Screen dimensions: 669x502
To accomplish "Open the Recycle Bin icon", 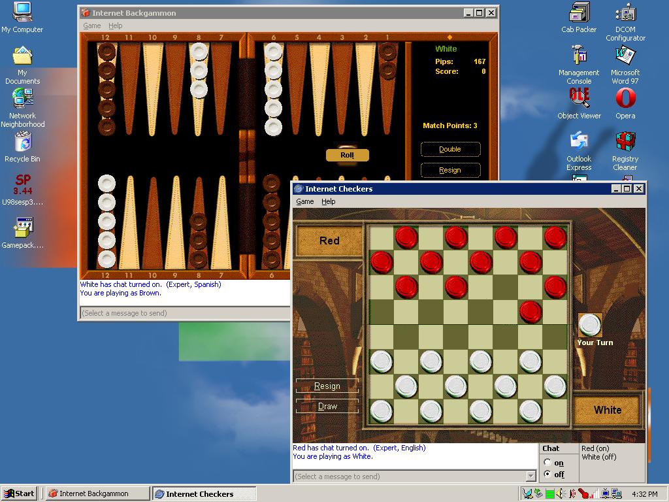I will pos(22,142).
